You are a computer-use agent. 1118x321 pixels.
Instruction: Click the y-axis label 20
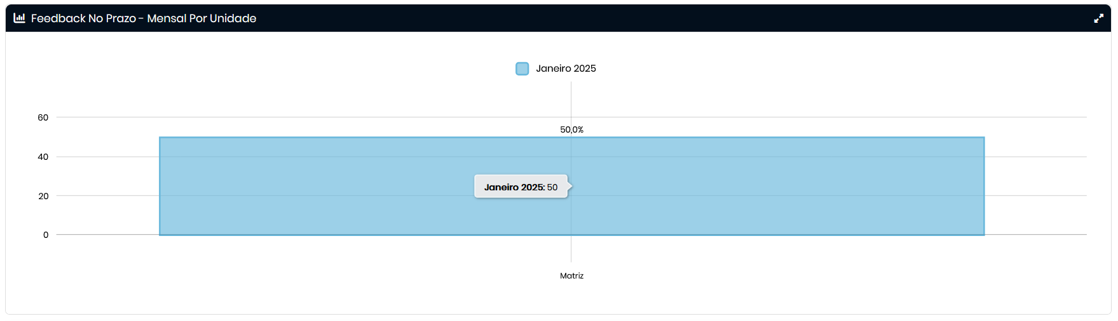pos(43,196)
